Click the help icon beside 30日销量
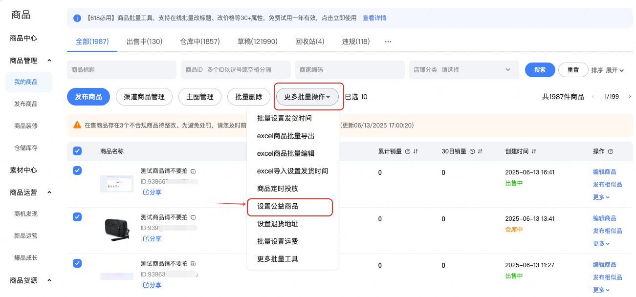Image resolution: width=636 pixels, height=297 pixels. click(472, 151)
